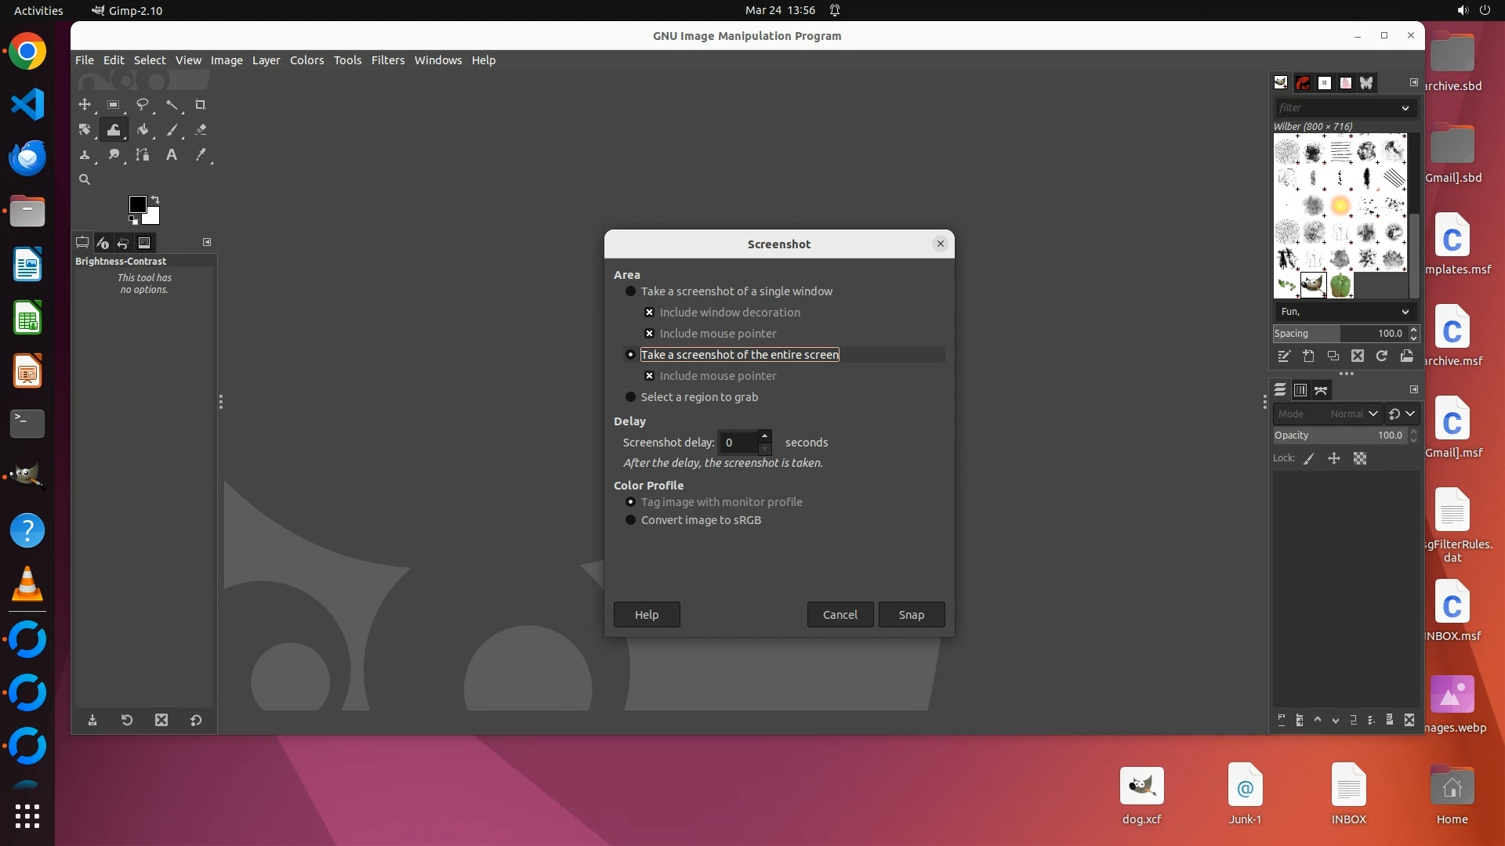Open the Fun brush tag dropdown

[x=1405, y=312]
